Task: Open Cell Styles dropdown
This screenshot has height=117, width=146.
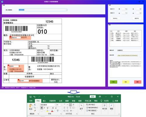Action: pos(92,111)
